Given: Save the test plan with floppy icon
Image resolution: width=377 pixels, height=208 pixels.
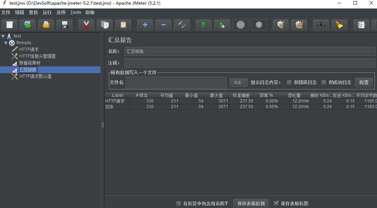Looking at the screenshot, I should [x=64, y=25].
